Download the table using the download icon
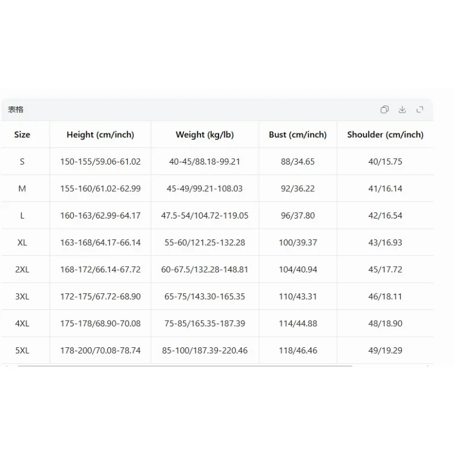The width and height of the screenshot is (454, 454). point(402,110)
